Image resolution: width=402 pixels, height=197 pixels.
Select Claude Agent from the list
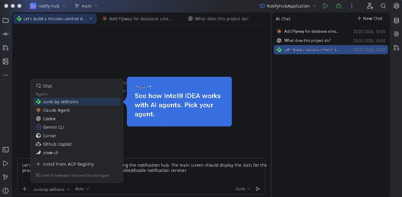pos(77,110)
